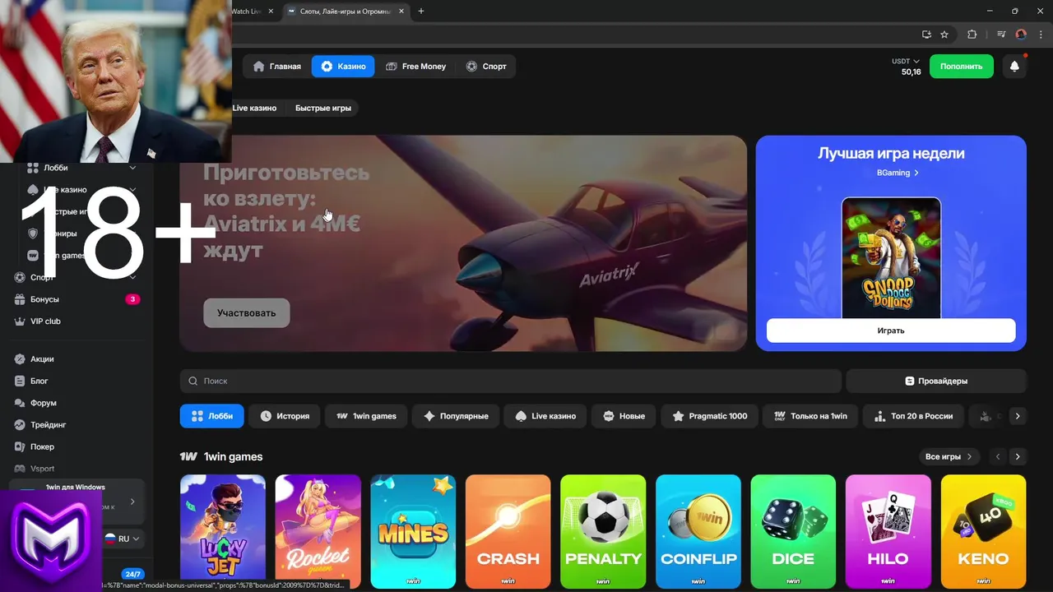Open the RU language dropdown

coord(122,539)
